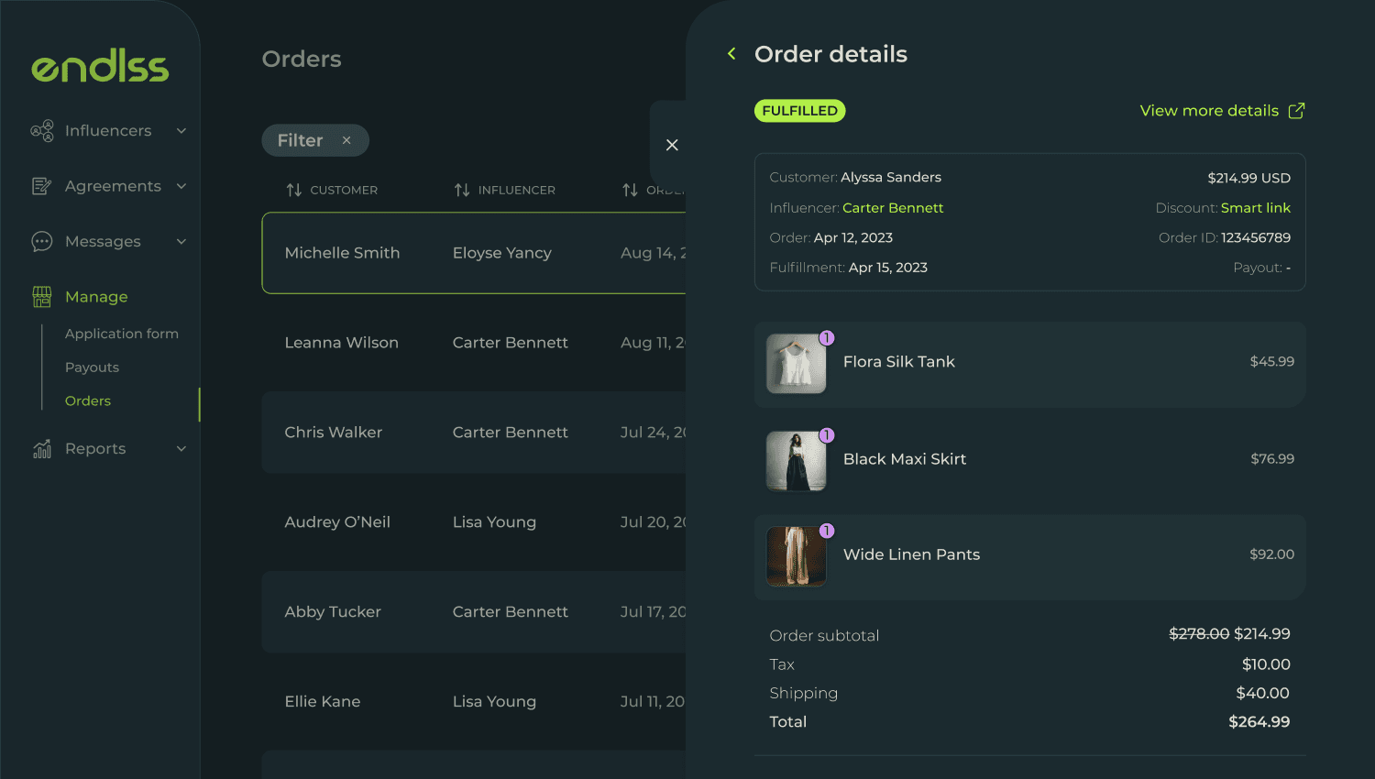Click the customer name Alyssa Sanders

(891, 177)
